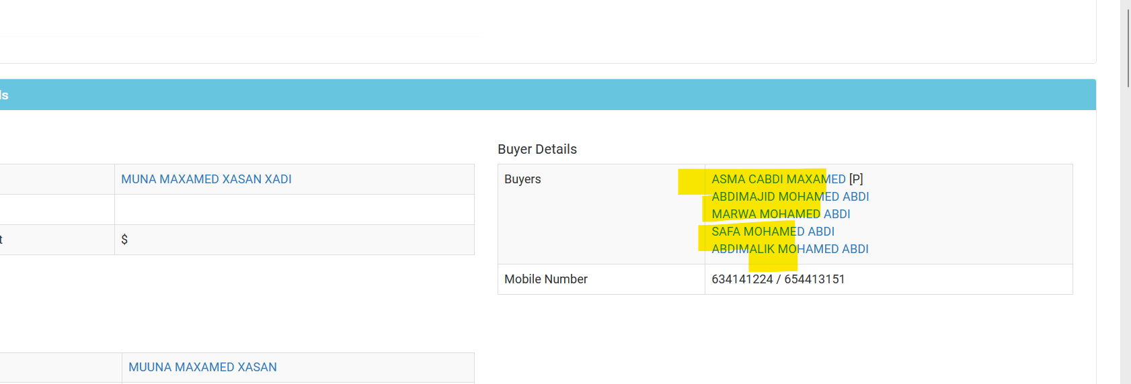1131x384 pixels.
Task: Click the label cell left of dollar sign
Action: pos(57,240)
